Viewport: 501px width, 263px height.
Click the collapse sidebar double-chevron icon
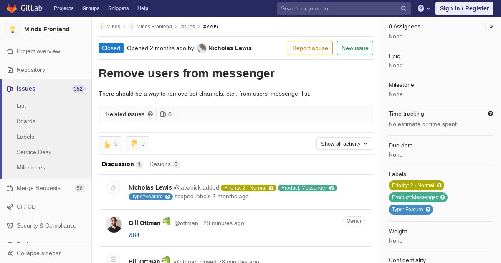click(10, 253)
